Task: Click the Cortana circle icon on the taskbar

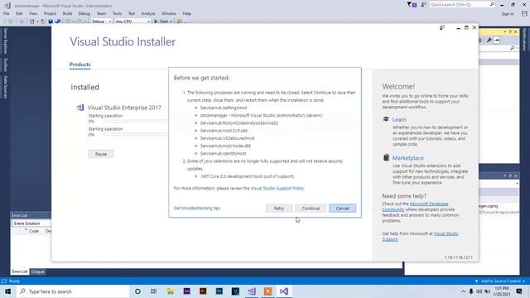Action: click(x=137, y=291)
